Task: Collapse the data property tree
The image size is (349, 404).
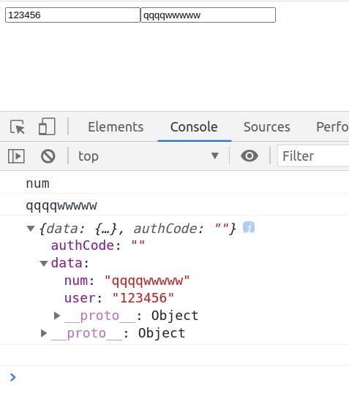Action: pyautogui.click(x=44, y=263)
